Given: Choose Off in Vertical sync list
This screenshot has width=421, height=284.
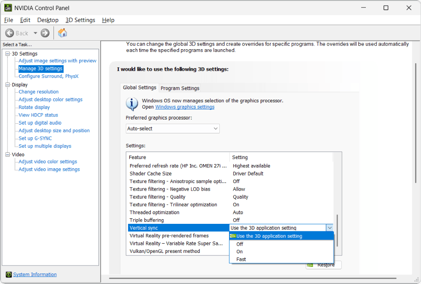Looking at the screenshot, I should (x=281, y=244).
